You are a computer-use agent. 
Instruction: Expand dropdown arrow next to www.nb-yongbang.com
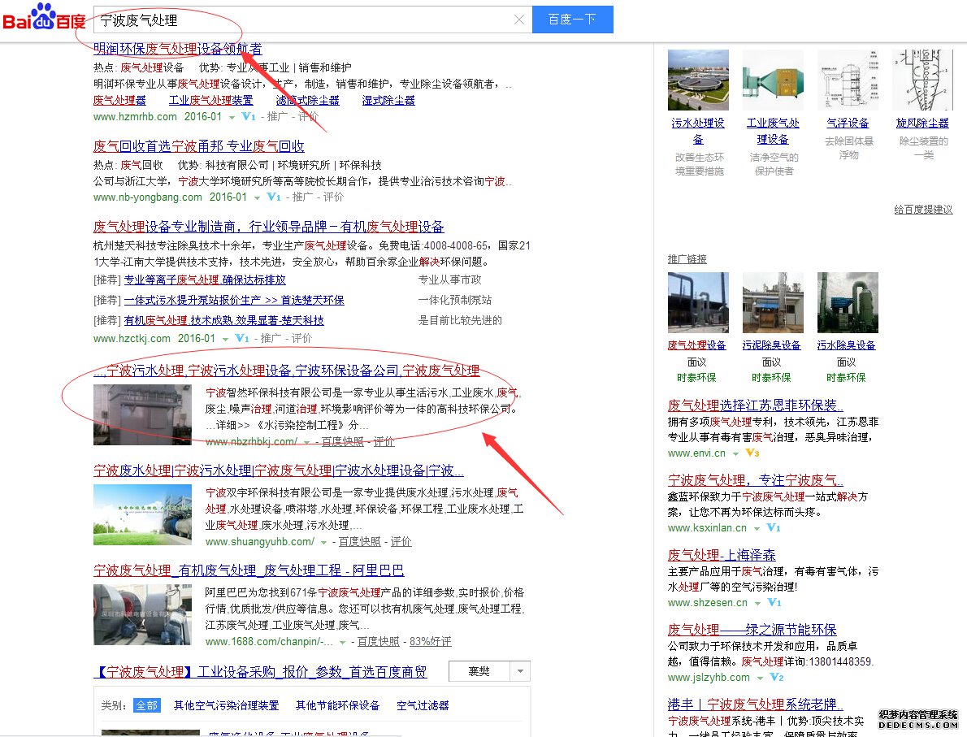(257, 198)
